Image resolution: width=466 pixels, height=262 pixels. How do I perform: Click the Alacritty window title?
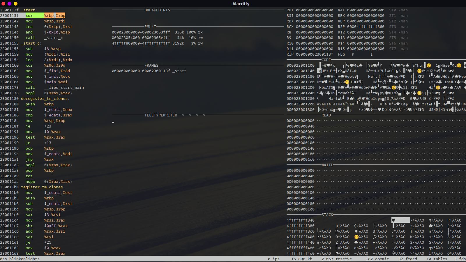(x=241, y=4)
